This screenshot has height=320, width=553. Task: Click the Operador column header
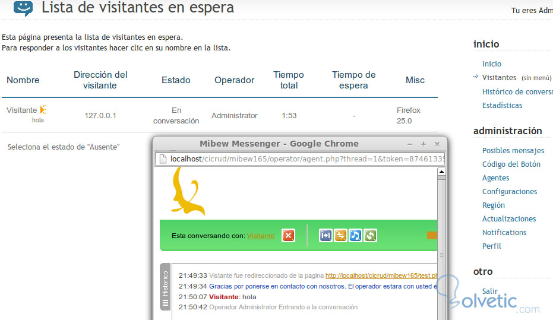pyautogui.click(x=234, y=80)
